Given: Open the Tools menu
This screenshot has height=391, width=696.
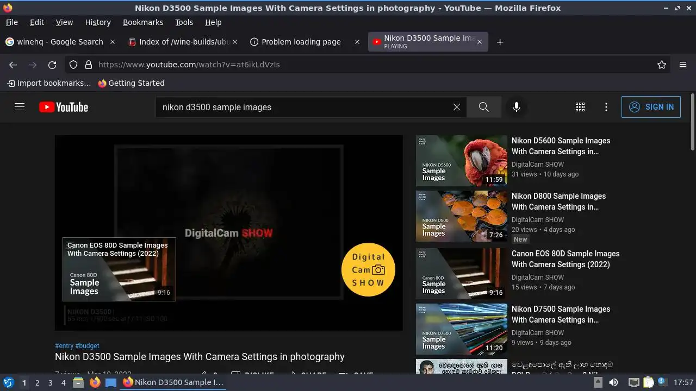Looking at the screenshot, I should pyautogui.click(x=184, y=22).
